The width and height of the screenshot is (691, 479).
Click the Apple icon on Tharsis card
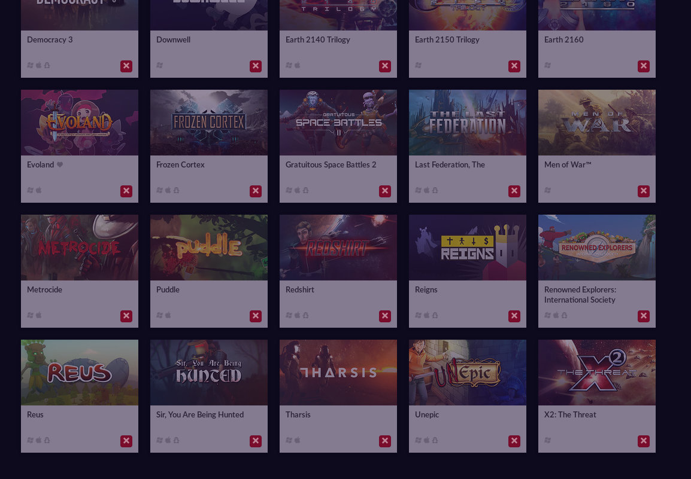tap(298, 440)
